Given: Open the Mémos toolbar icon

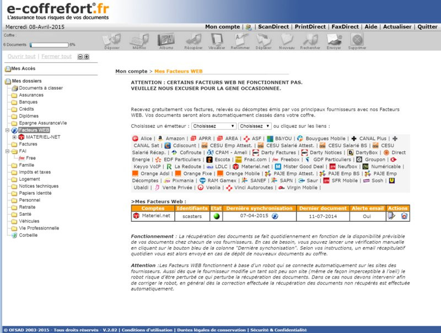Looking at the screenshot, I should 139,40.
